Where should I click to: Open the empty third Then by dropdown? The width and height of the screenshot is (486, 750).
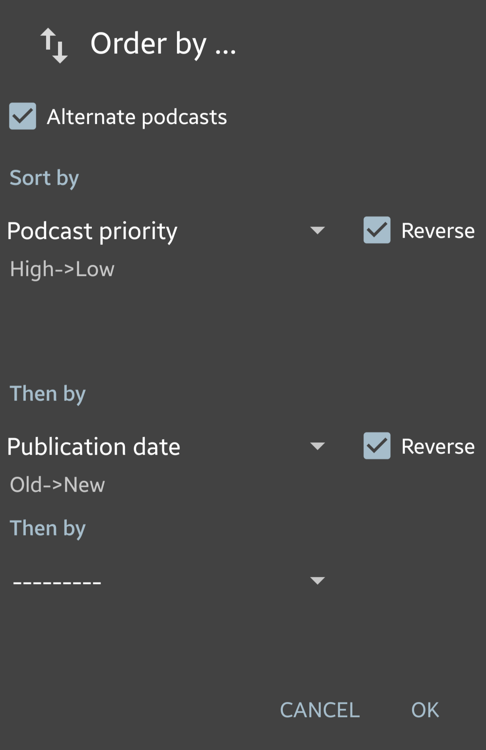tap(318, 581)
